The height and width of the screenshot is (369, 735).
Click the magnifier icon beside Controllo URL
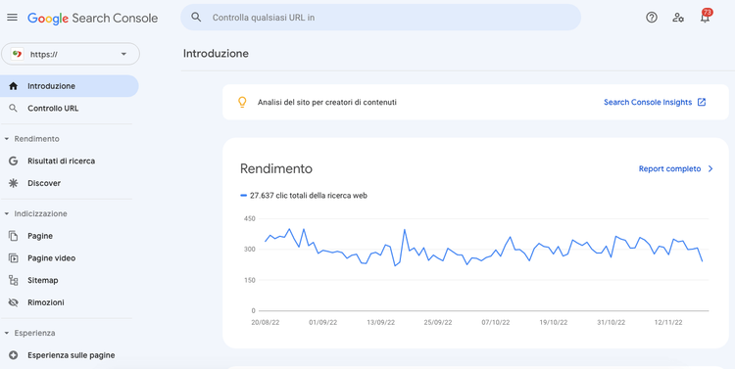coord(14,109)
